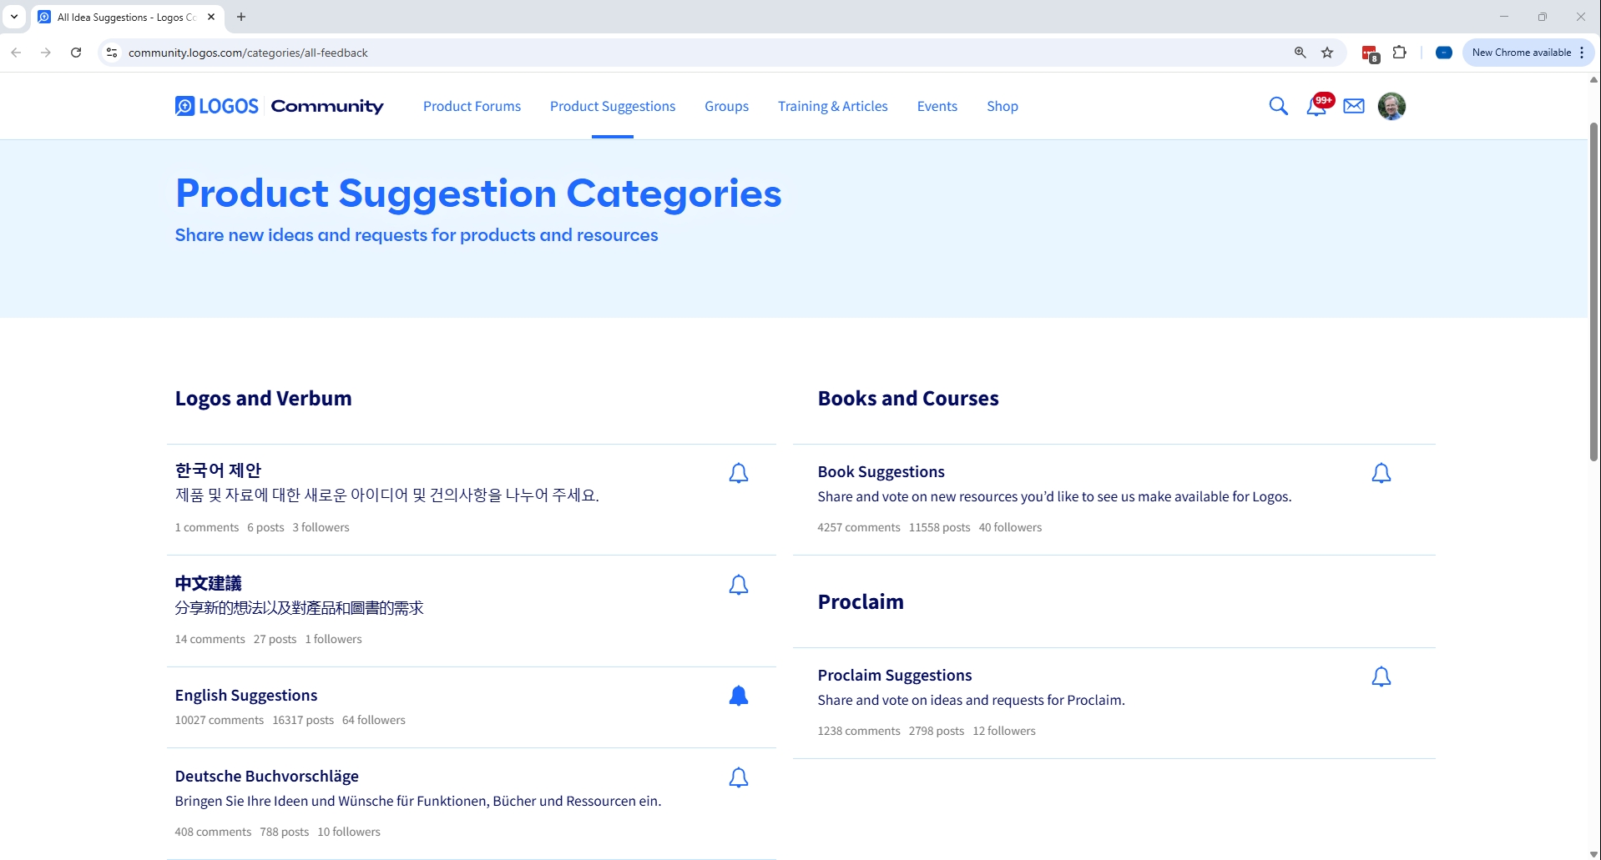The width and height of the screenshot is (1601, 860).
Task: Open the Extensions puzzle icon
Action: 1400,53
